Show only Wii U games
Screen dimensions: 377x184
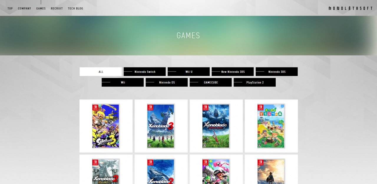188,72
